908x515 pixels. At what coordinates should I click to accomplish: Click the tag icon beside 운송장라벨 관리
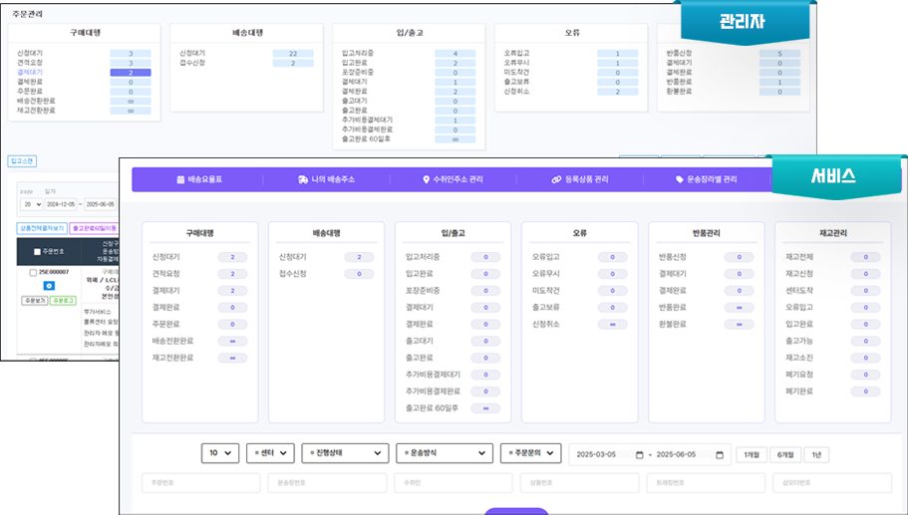point(680,179)
